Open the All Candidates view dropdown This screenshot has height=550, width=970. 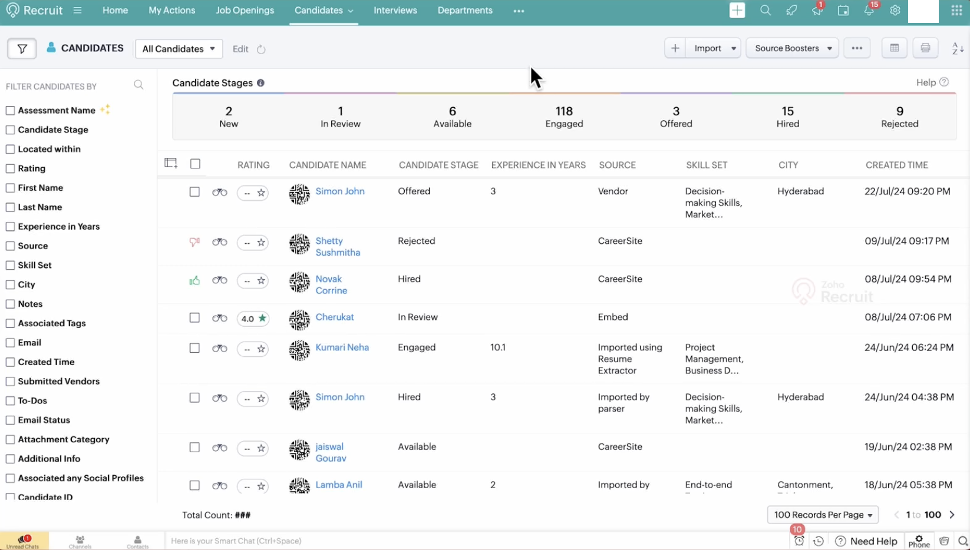[x=179, y=49]
